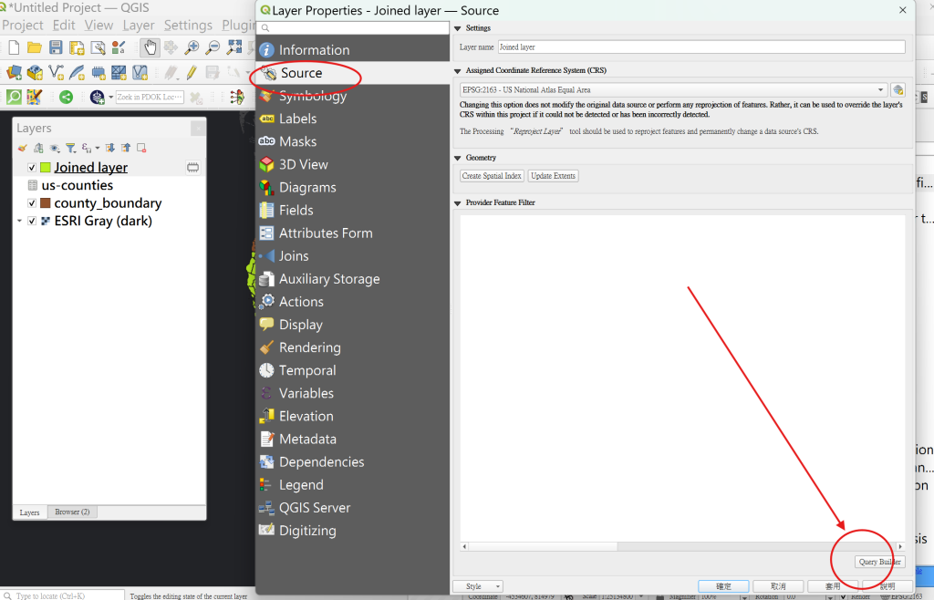Open the Layer Styling Panel brush icon
This screenshot has width=934, height=600.
pos(23,148)
